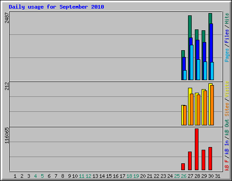The width and height of the screenshot is (232, 181).
Task: Click the light blue pages bar for day 27
Action: [x=192, y=62]
